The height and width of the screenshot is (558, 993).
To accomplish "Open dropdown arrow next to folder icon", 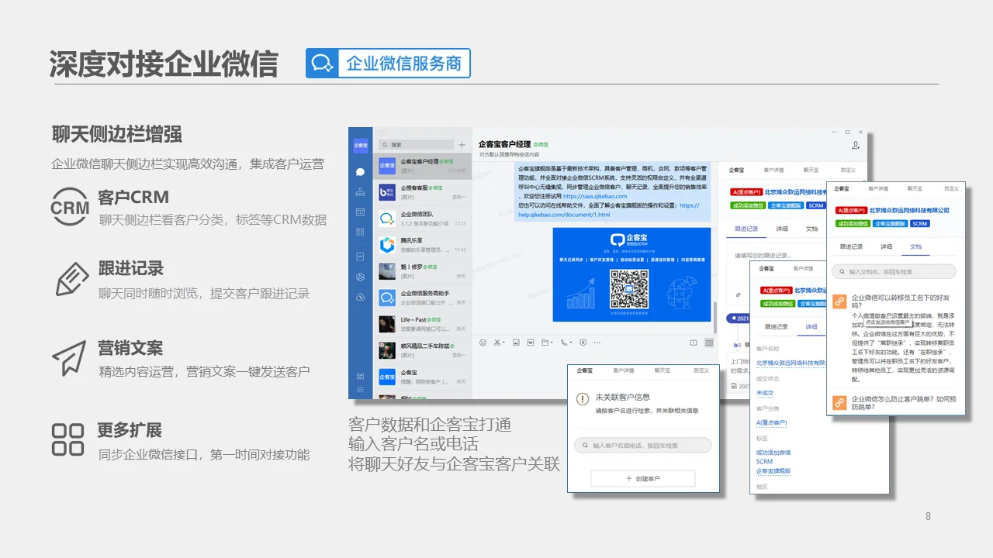I will pyautogui.click(x=552, y=342).
